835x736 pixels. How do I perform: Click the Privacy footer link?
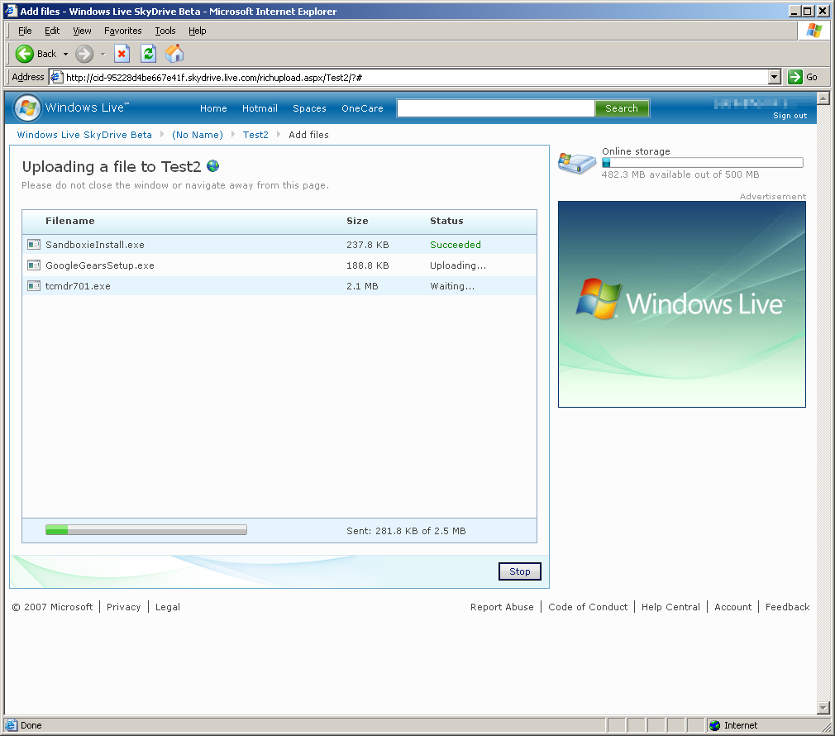[123, 607]
